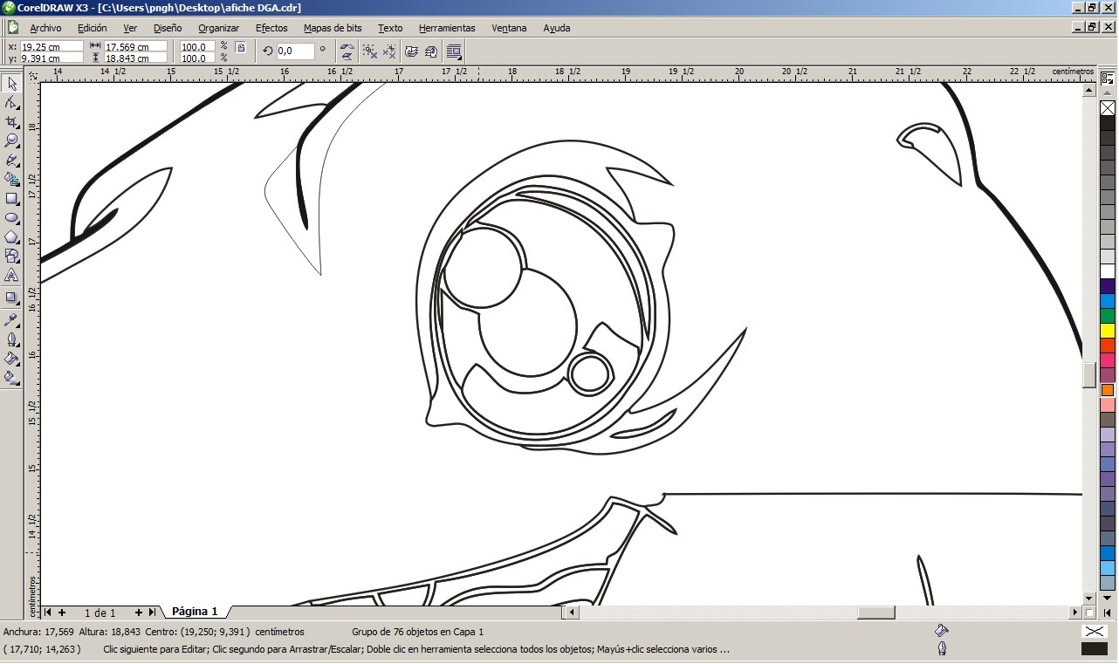1119x664 pixels.
Task: Pick the green swatch in palette
Action: (1108, 316)
